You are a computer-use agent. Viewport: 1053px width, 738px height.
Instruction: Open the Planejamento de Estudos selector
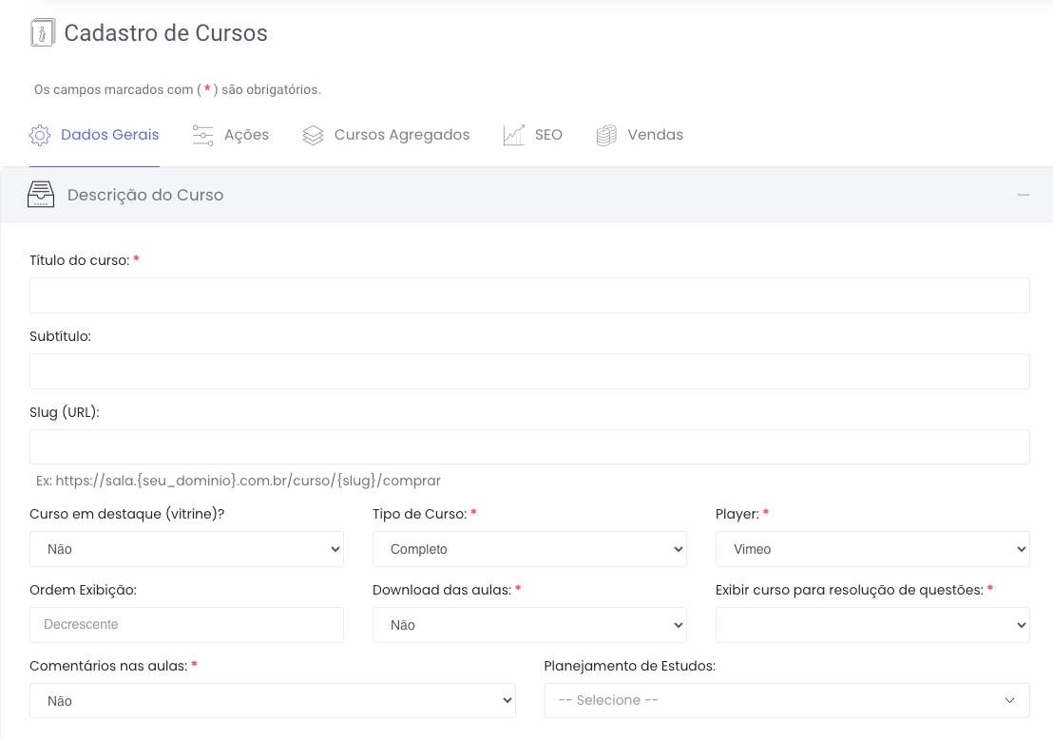click(786, 701)
